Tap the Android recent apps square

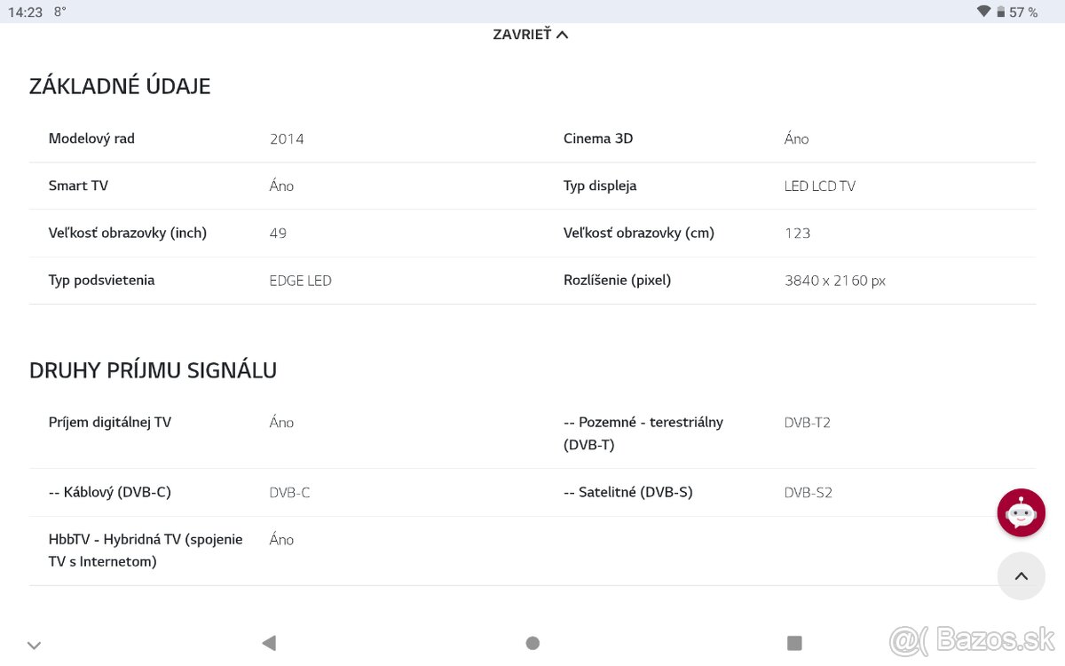pyautogui.click(x=794, y=643)
